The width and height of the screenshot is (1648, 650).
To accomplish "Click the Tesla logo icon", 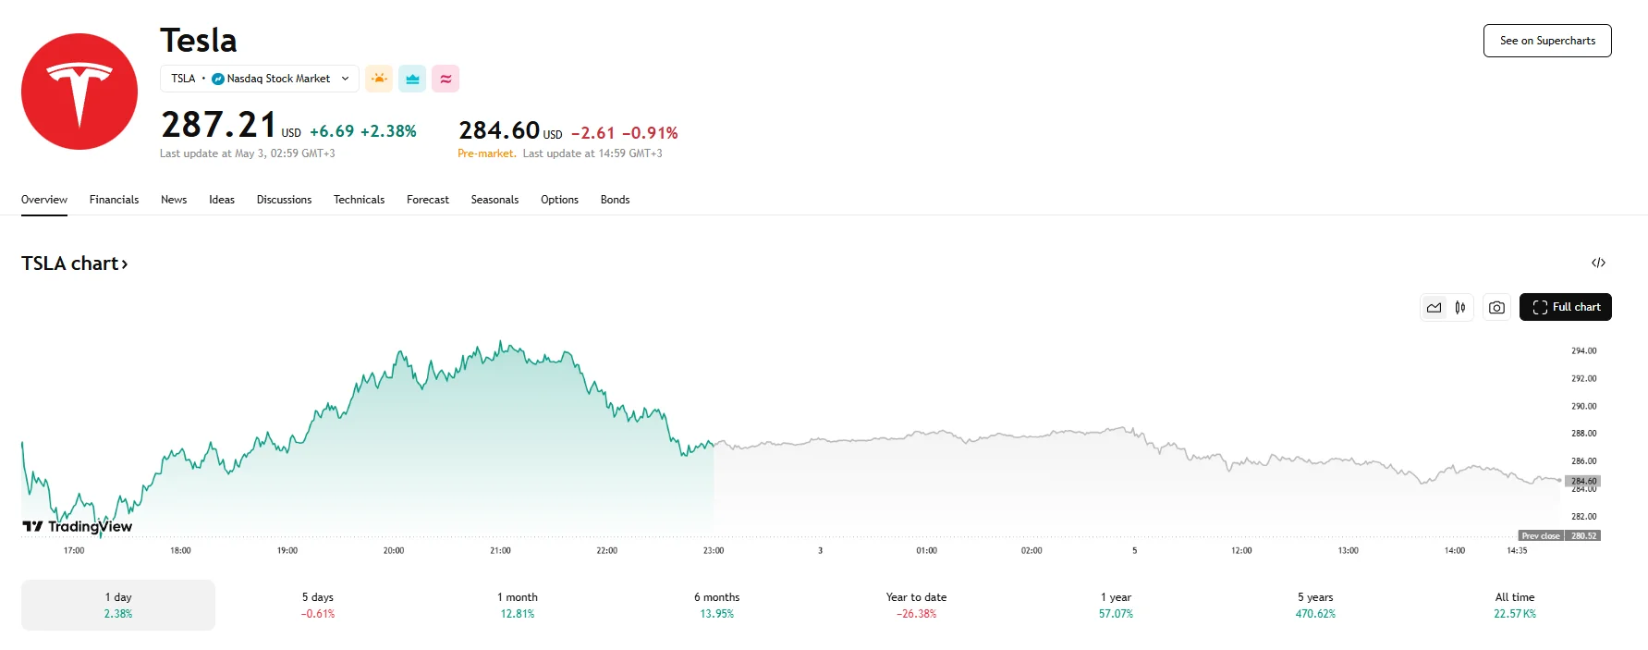I will [79, 92].
